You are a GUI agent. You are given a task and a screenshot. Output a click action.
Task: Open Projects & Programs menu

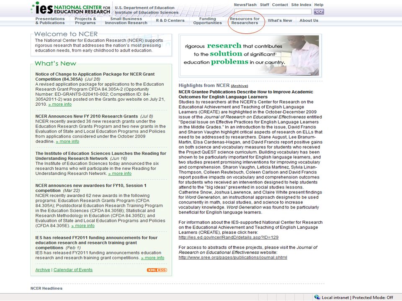[x=85, y=21]
